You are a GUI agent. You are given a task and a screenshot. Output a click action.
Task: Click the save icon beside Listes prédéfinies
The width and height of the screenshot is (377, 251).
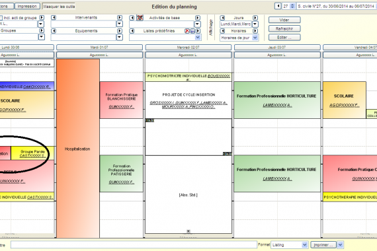[x=192, y=31]
